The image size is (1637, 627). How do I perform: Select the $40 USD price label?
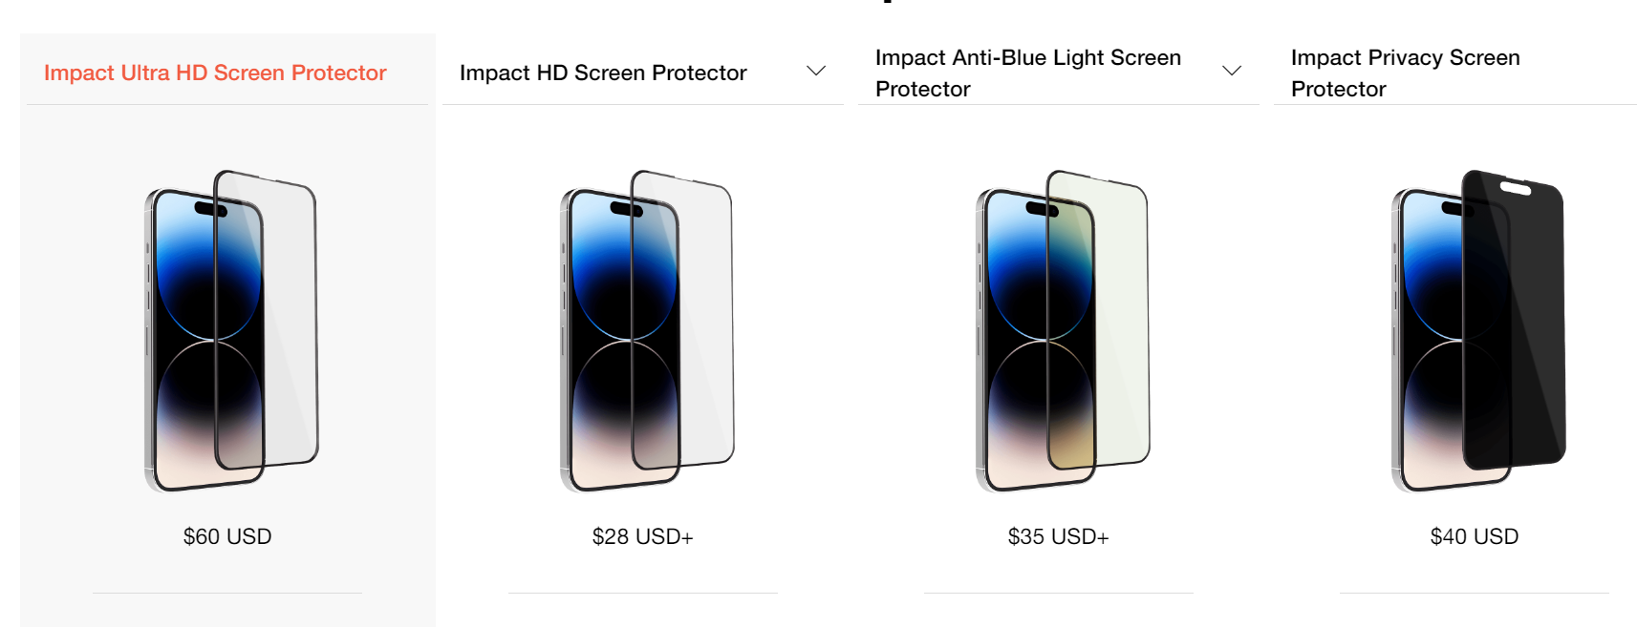(1475, 536)
